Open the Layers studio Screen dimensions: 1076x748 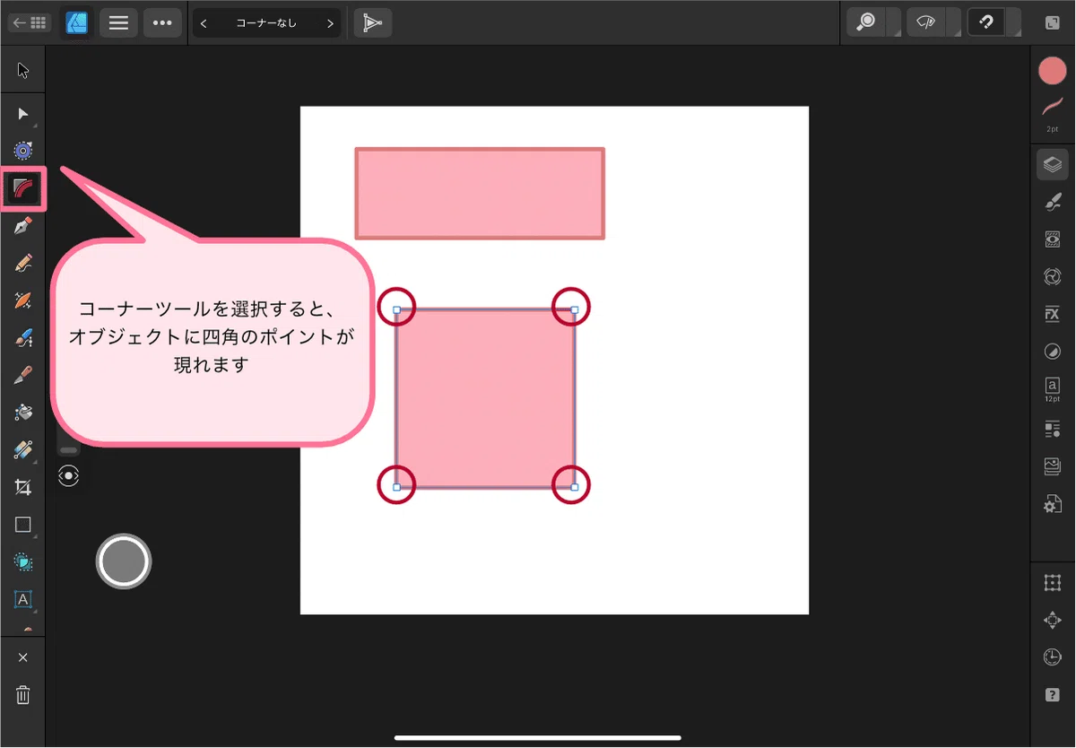[1053, 164]
